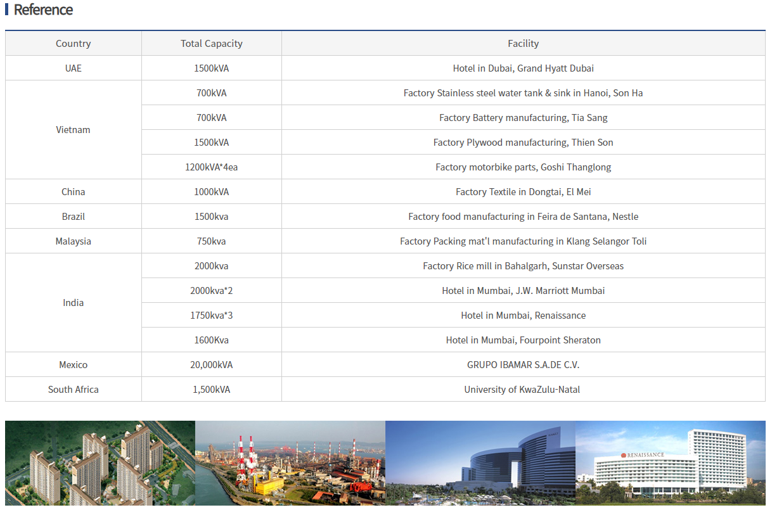Click the Reference section heading

click(x=43, y=10)
